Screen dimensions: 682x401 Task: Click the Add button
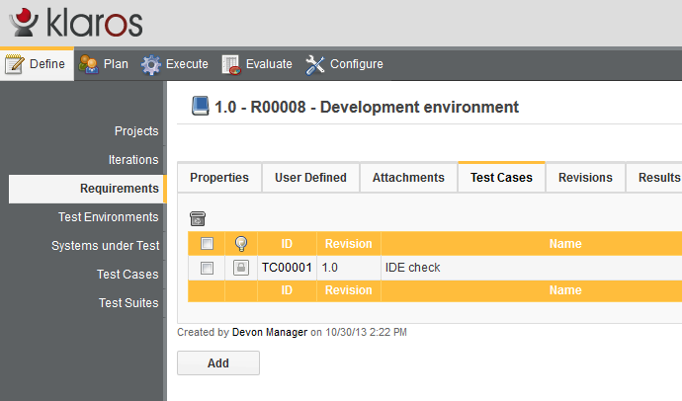[x=218, y=362]
